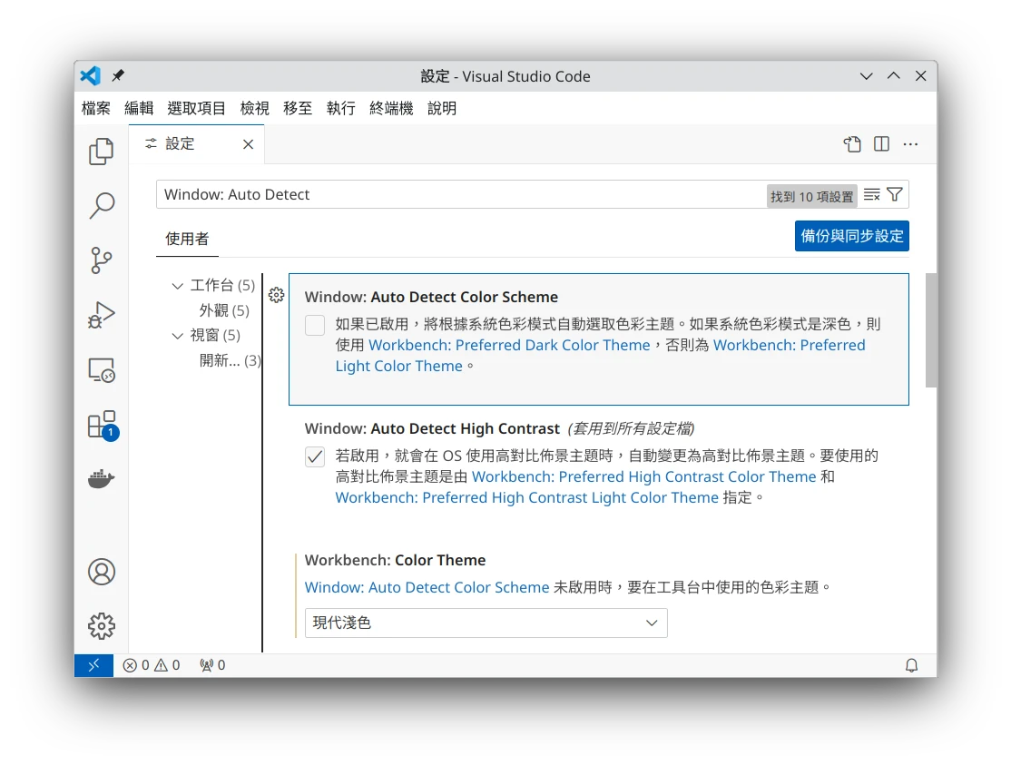Uncheck Auto Detect High Contrast checkbox
This screenshot has width=1011, height=765.
tap(315, 456)
